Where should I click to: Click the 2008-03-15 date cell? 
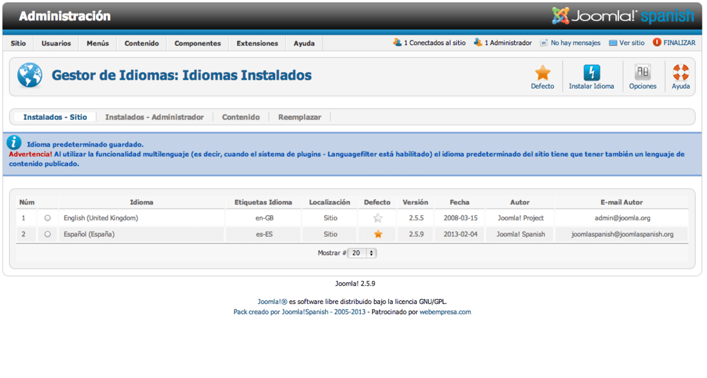(x=460, y=218)
